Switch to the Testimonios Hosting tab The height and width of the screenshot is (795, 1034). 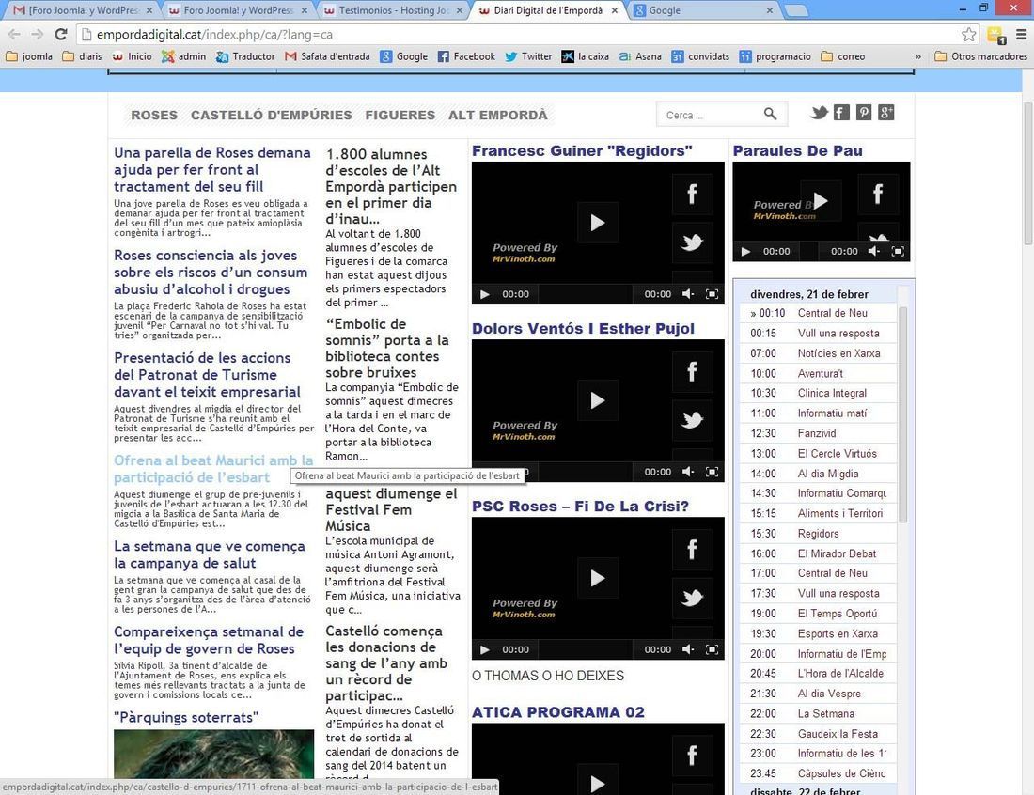[393, 10]
